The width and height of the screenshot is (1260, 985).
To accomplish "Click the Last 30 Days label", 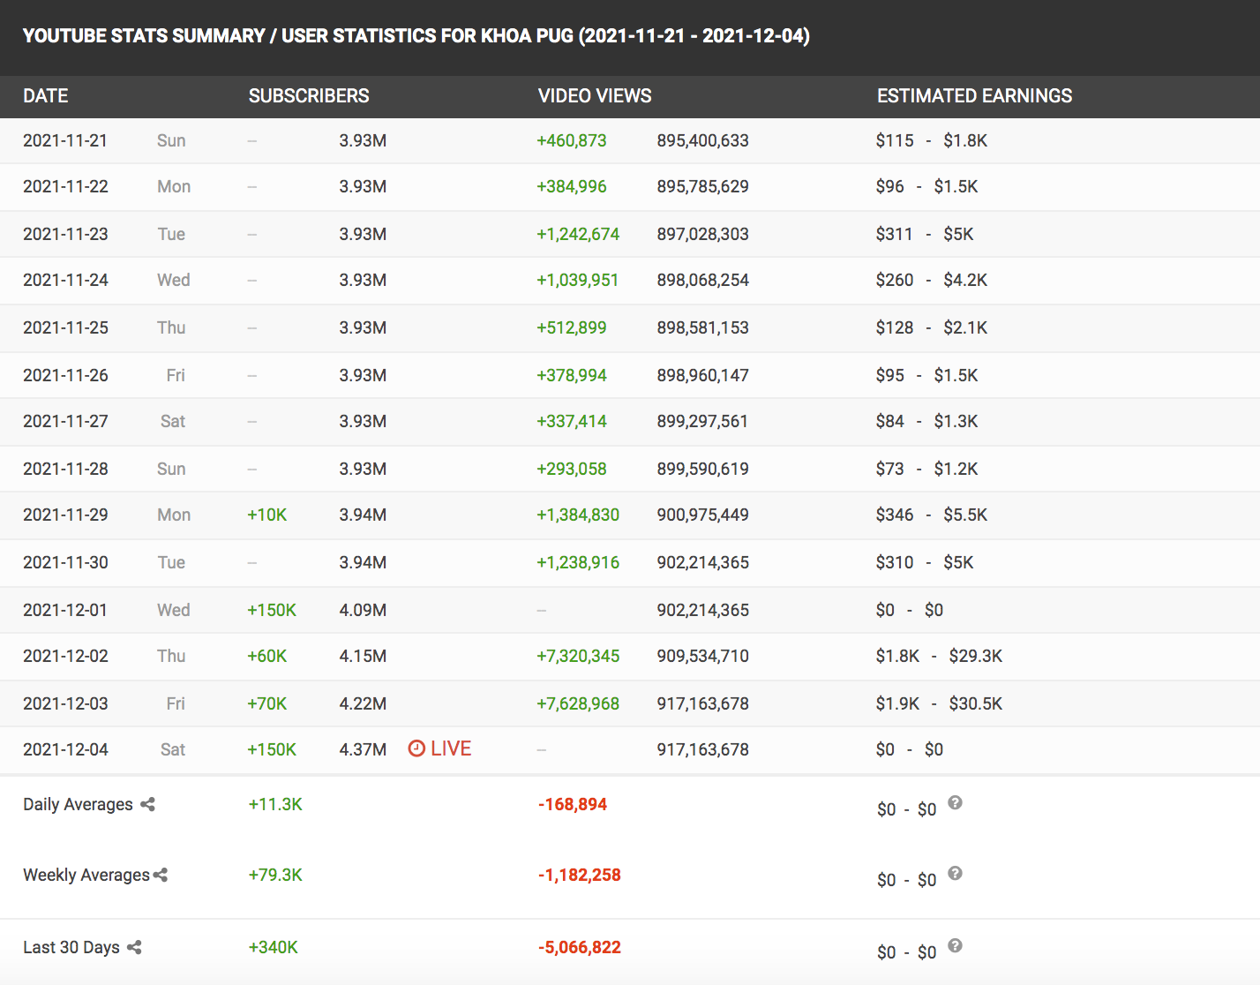I will (71, 947).
